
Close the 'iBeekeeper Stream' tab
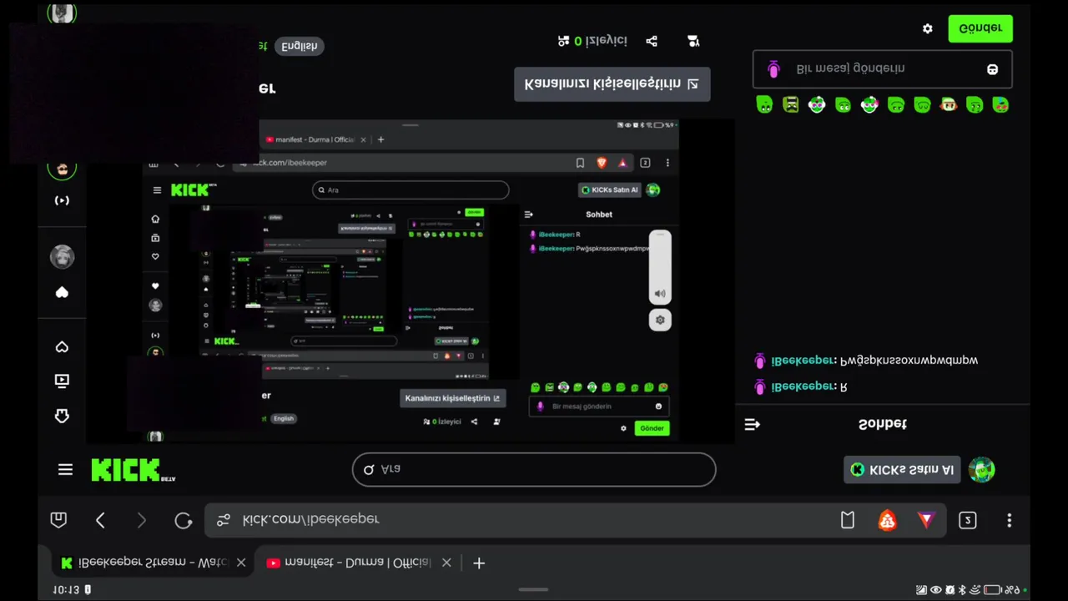(x=241, y=563)
